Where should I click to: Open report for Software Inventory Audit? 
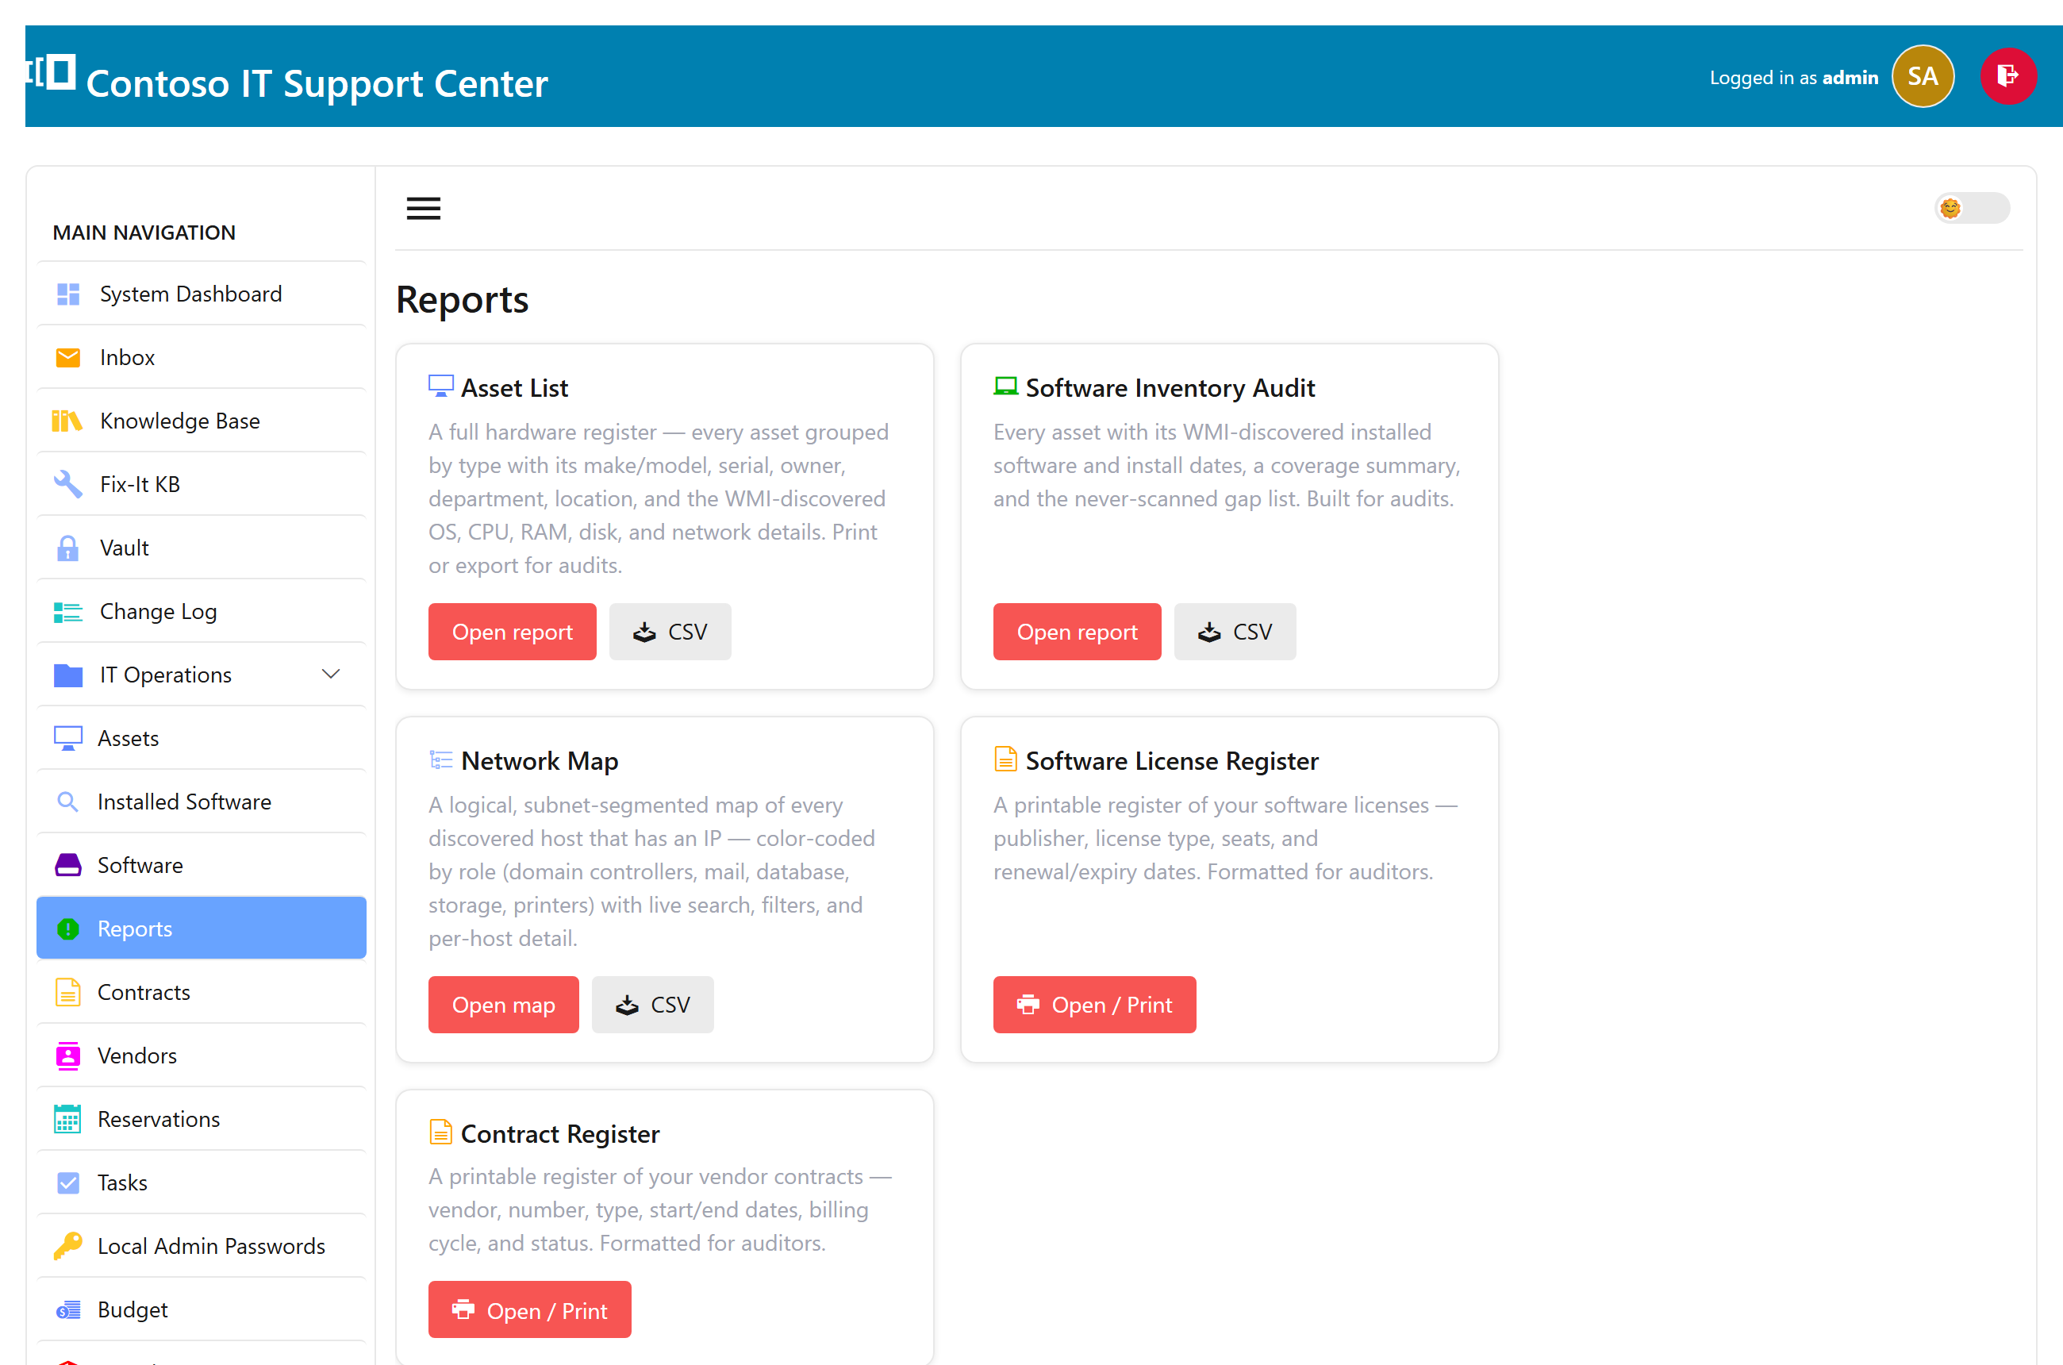click(1077, 632)
